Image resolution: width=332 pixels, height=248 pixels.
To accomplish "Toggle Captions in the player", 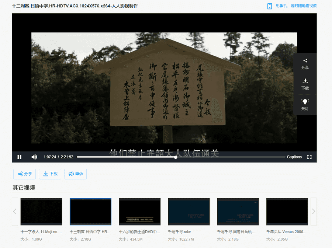I will (294, 157).
